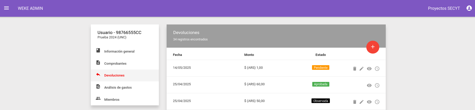Add a new devolución with plus button
Screen dimensions: 475x110
coord(373,47)
